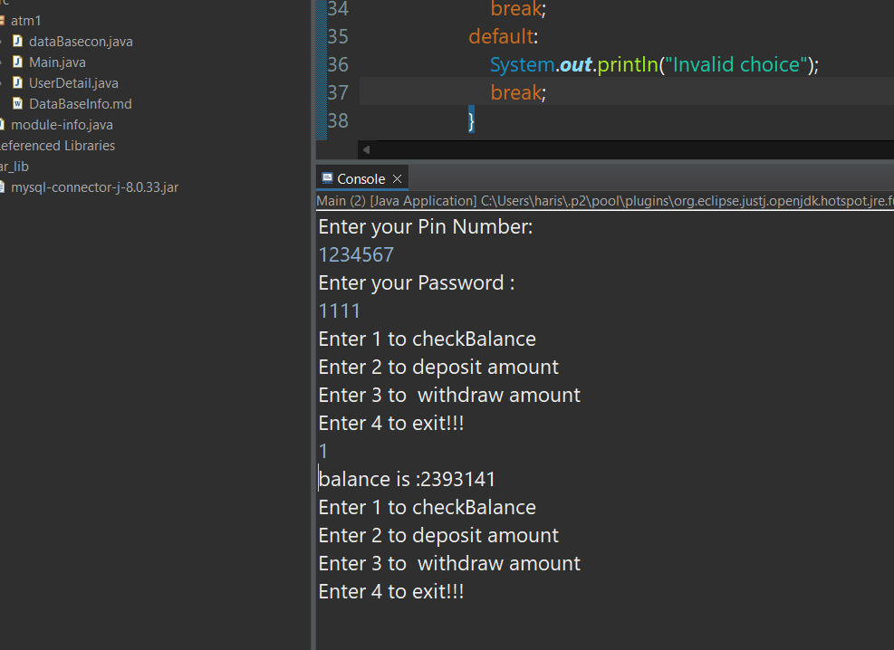Screen dimensions: 894x650
Task: Click the balance is :2393141 output line
Action: (408, 479)
